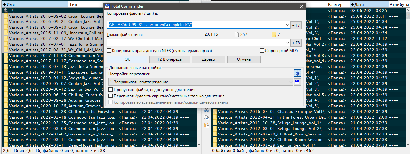Image resolution: width=410 pixels, height=154 pixels.
Task: Click folder icon of Sax_for_Sex_Vol_1
Action: coord(214,145)
